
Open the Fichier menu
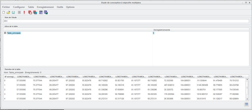6,7
